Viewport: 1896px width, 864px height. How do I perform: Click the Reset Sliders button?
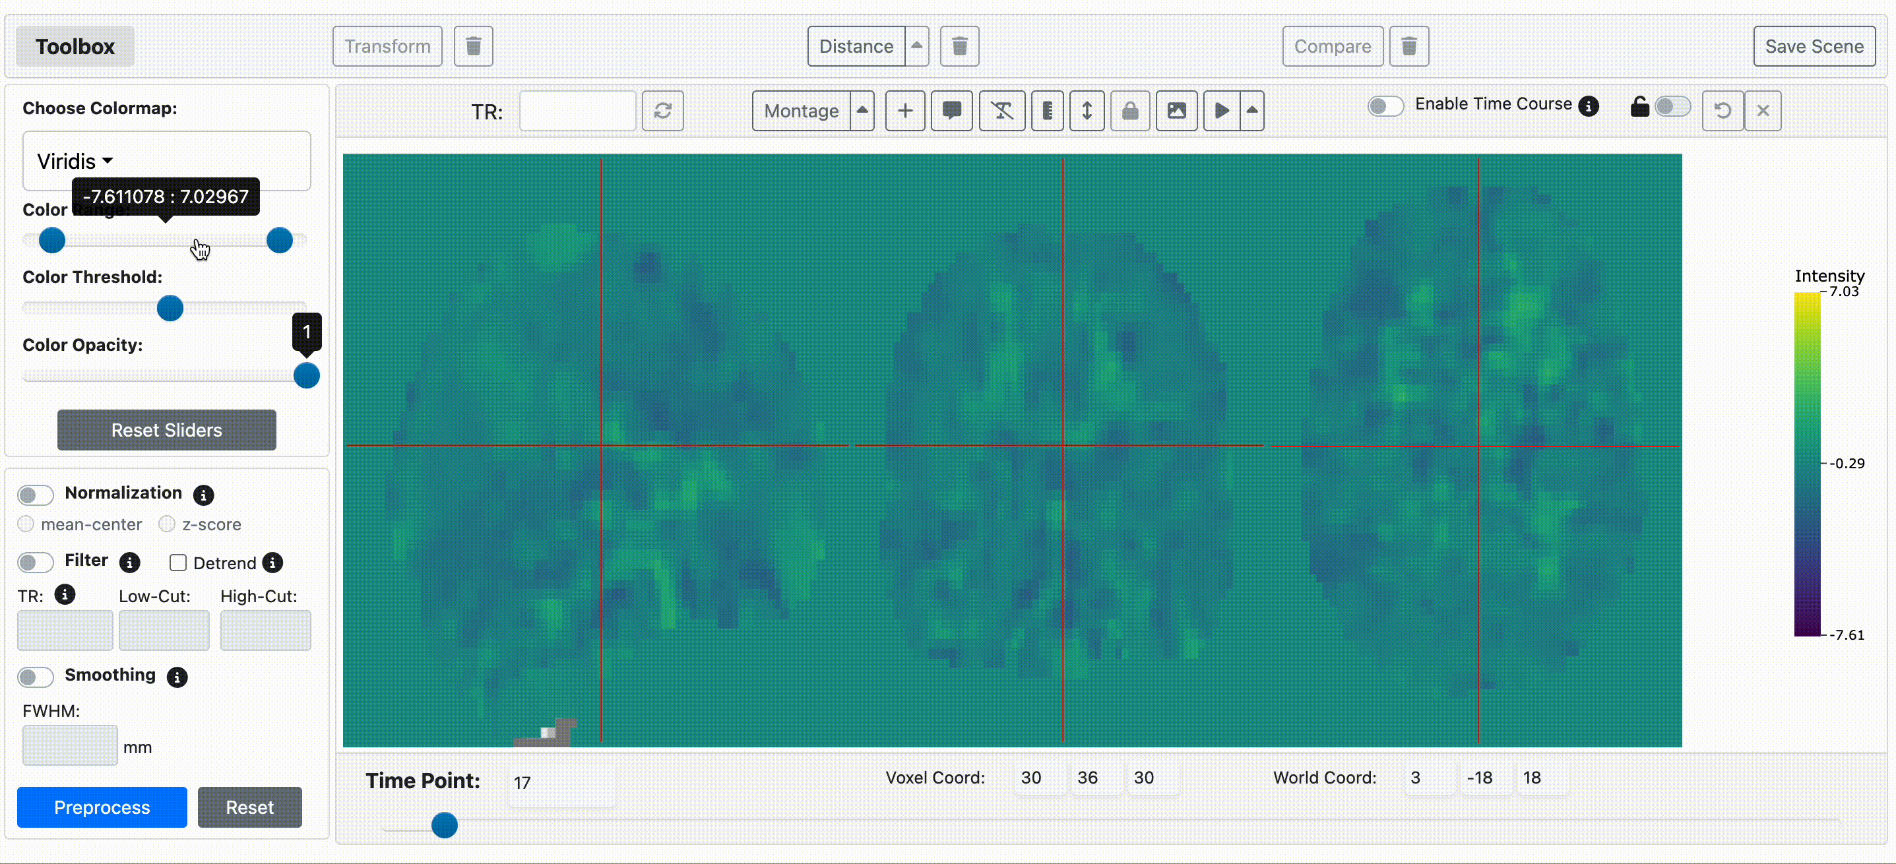click(166, 430)
